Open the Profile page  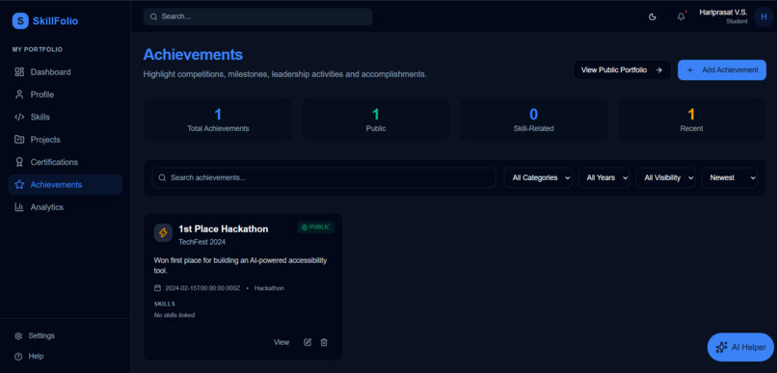point(66,94)
